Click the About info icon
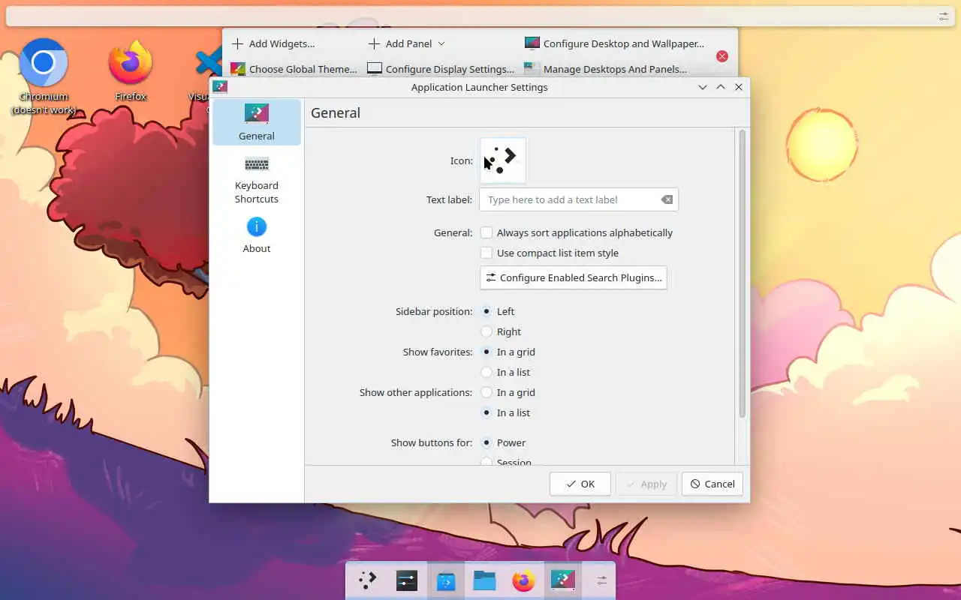Viewport: 961px width, 600px height. (x=257, y=226)
